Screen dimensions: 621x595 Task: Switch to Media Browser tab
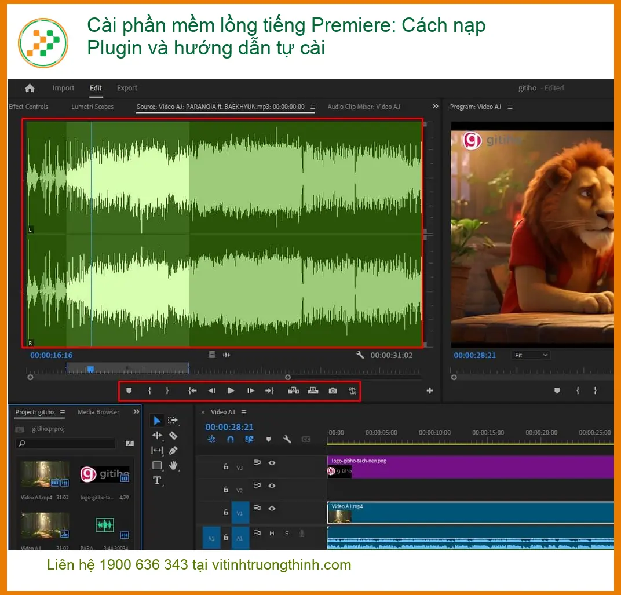click(98, 412)
